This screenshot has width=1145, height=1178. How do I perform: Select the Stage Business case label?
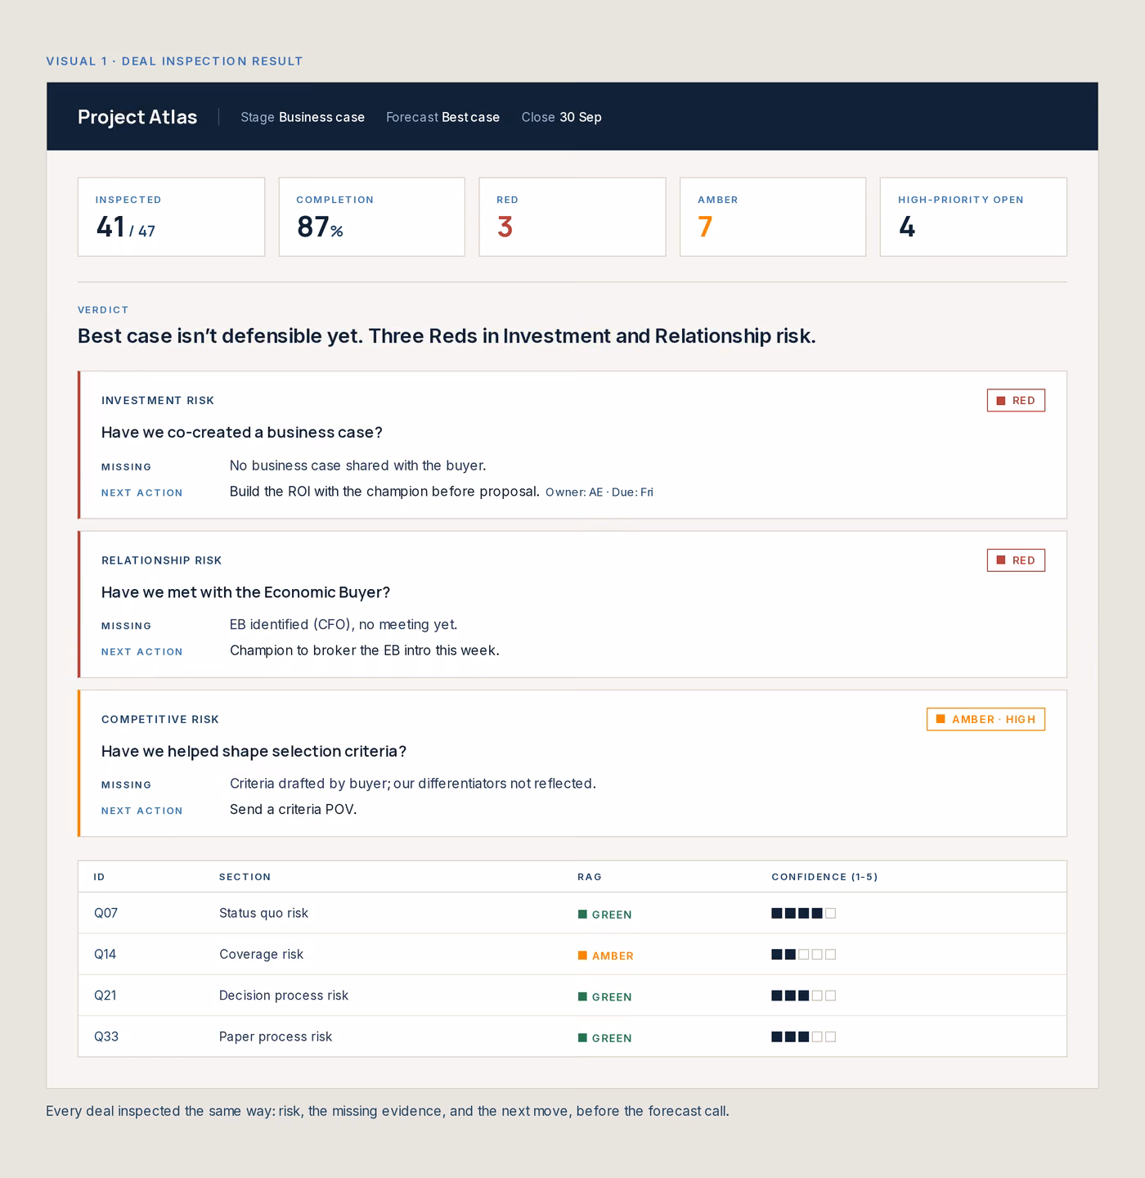tap(303, 117)
